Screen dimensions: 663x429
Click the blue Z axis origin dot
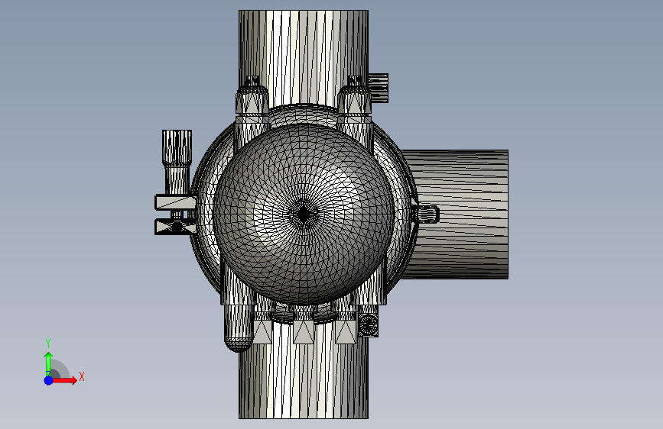(x=48, y=380)
